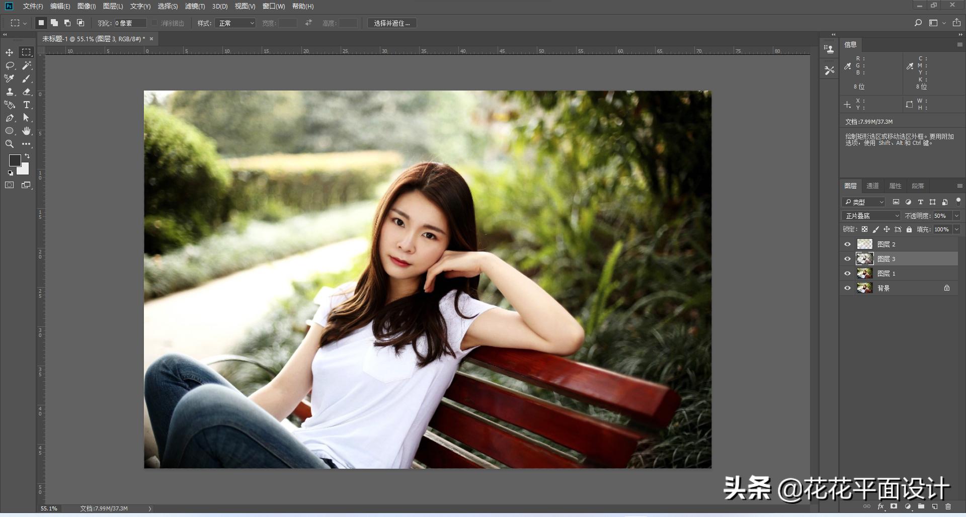Switch to the 通道 tab
Viewport: 966px width, 517px height.
click(x=872, y=186)
